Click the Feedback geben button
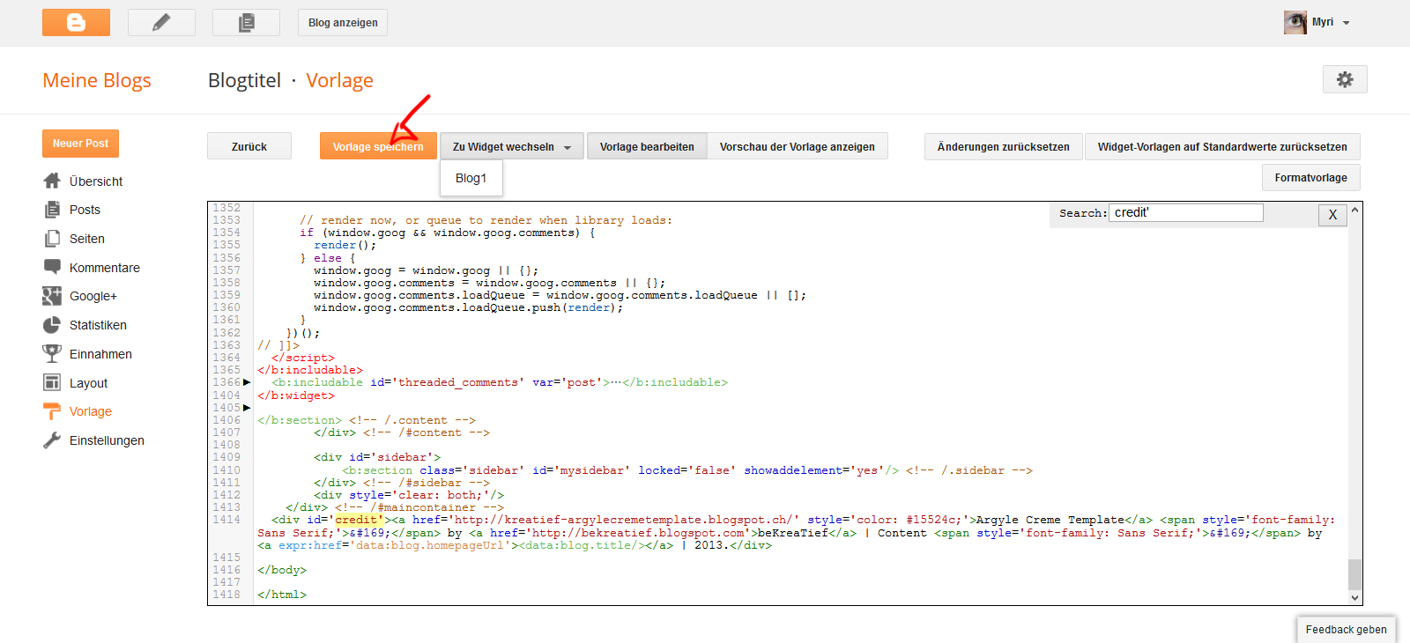1410x643 pixels. tap(1346, 629)
